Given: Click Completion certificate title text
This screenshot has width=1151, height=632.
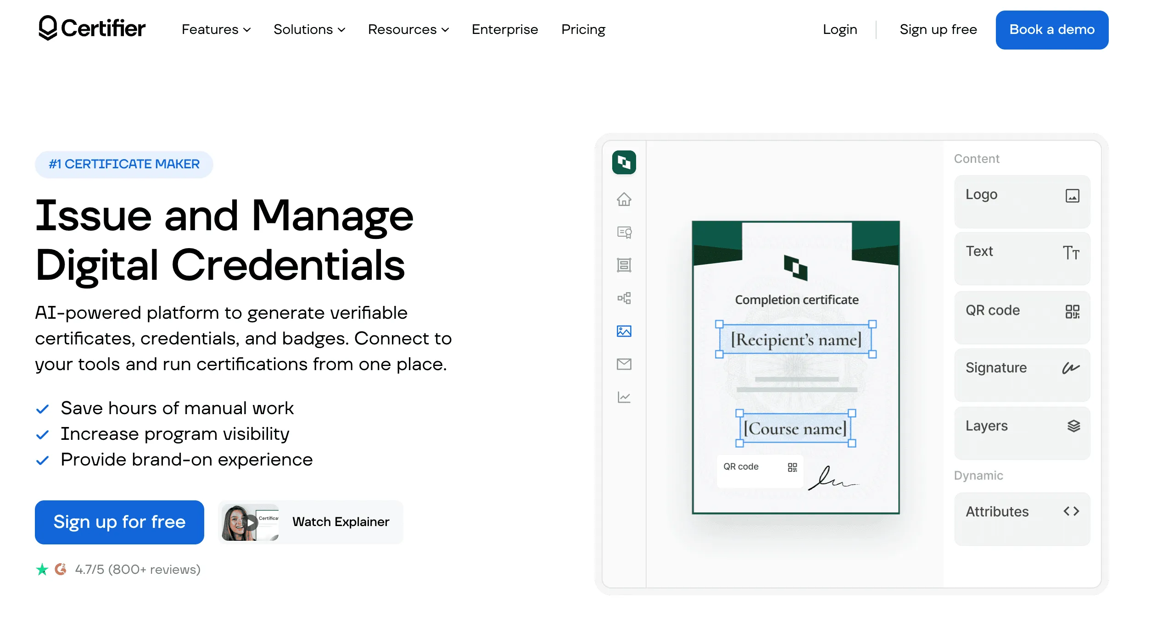Looking at the screenshot, I should click(797, 300).
